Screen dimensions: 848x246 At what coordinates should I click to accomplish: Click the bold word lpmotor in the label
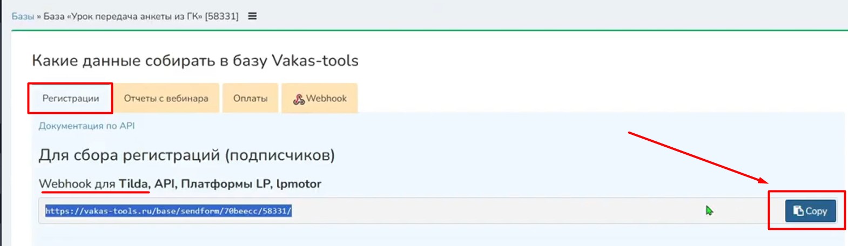[299, 184]
